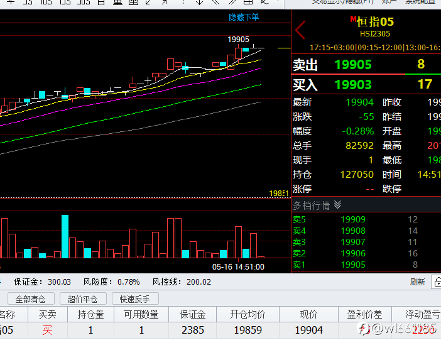
Task: Click the 全部清仓 button
Action: [x=31, y=298]
